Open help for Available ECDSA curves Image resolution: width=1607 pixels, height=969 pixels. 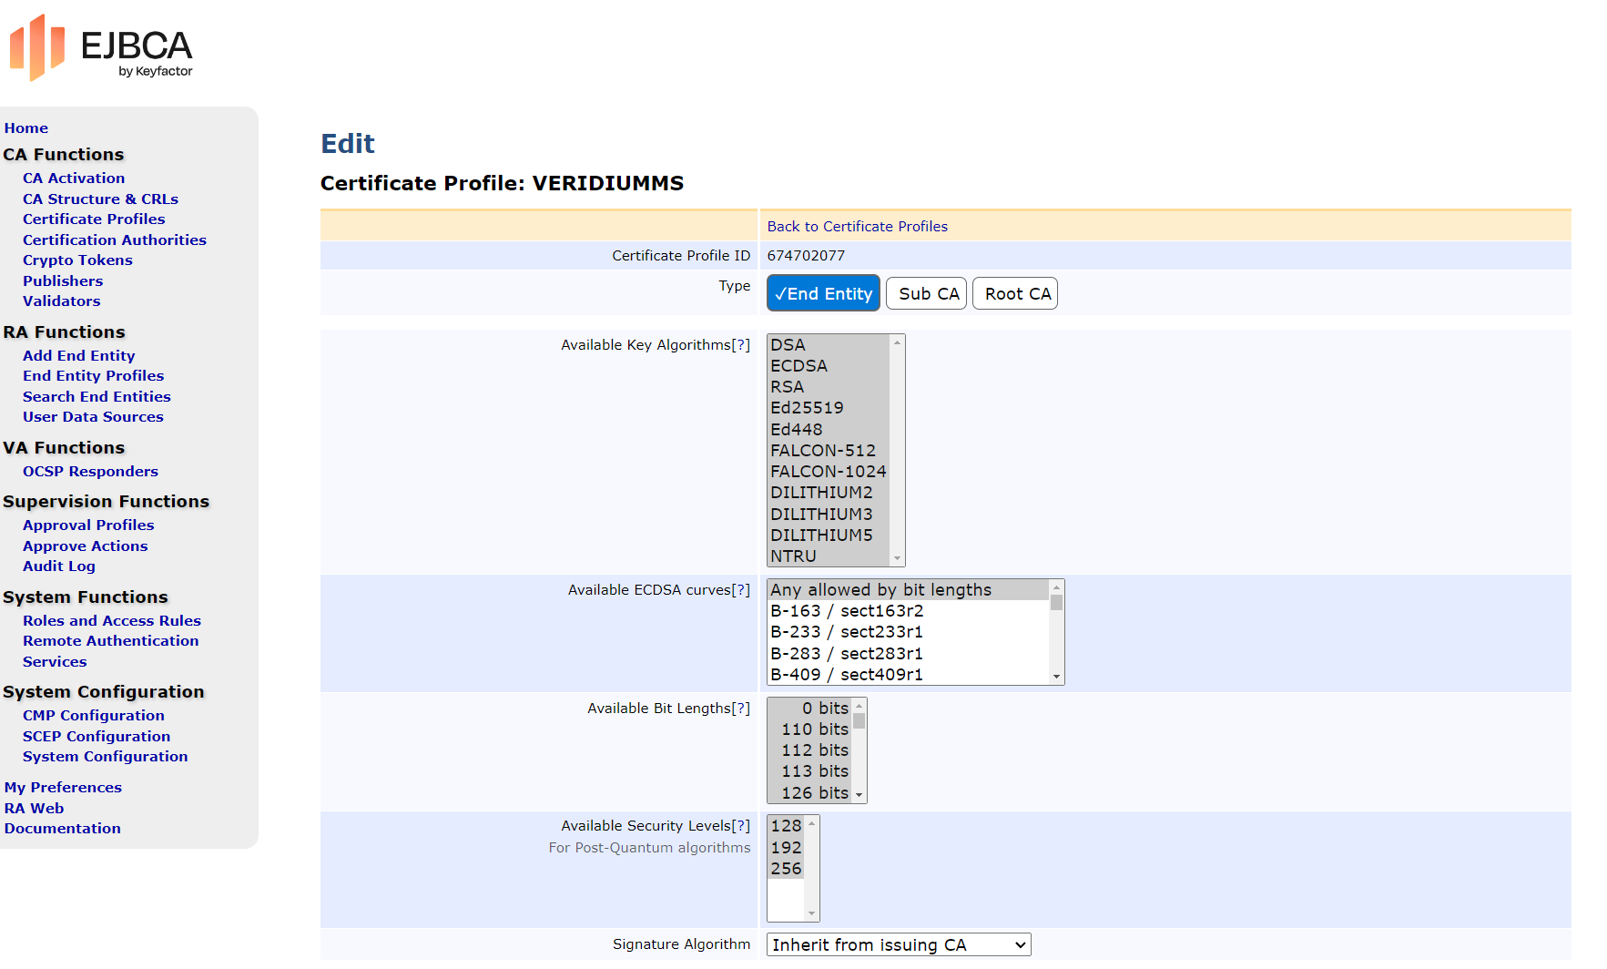tap(742, 590)
